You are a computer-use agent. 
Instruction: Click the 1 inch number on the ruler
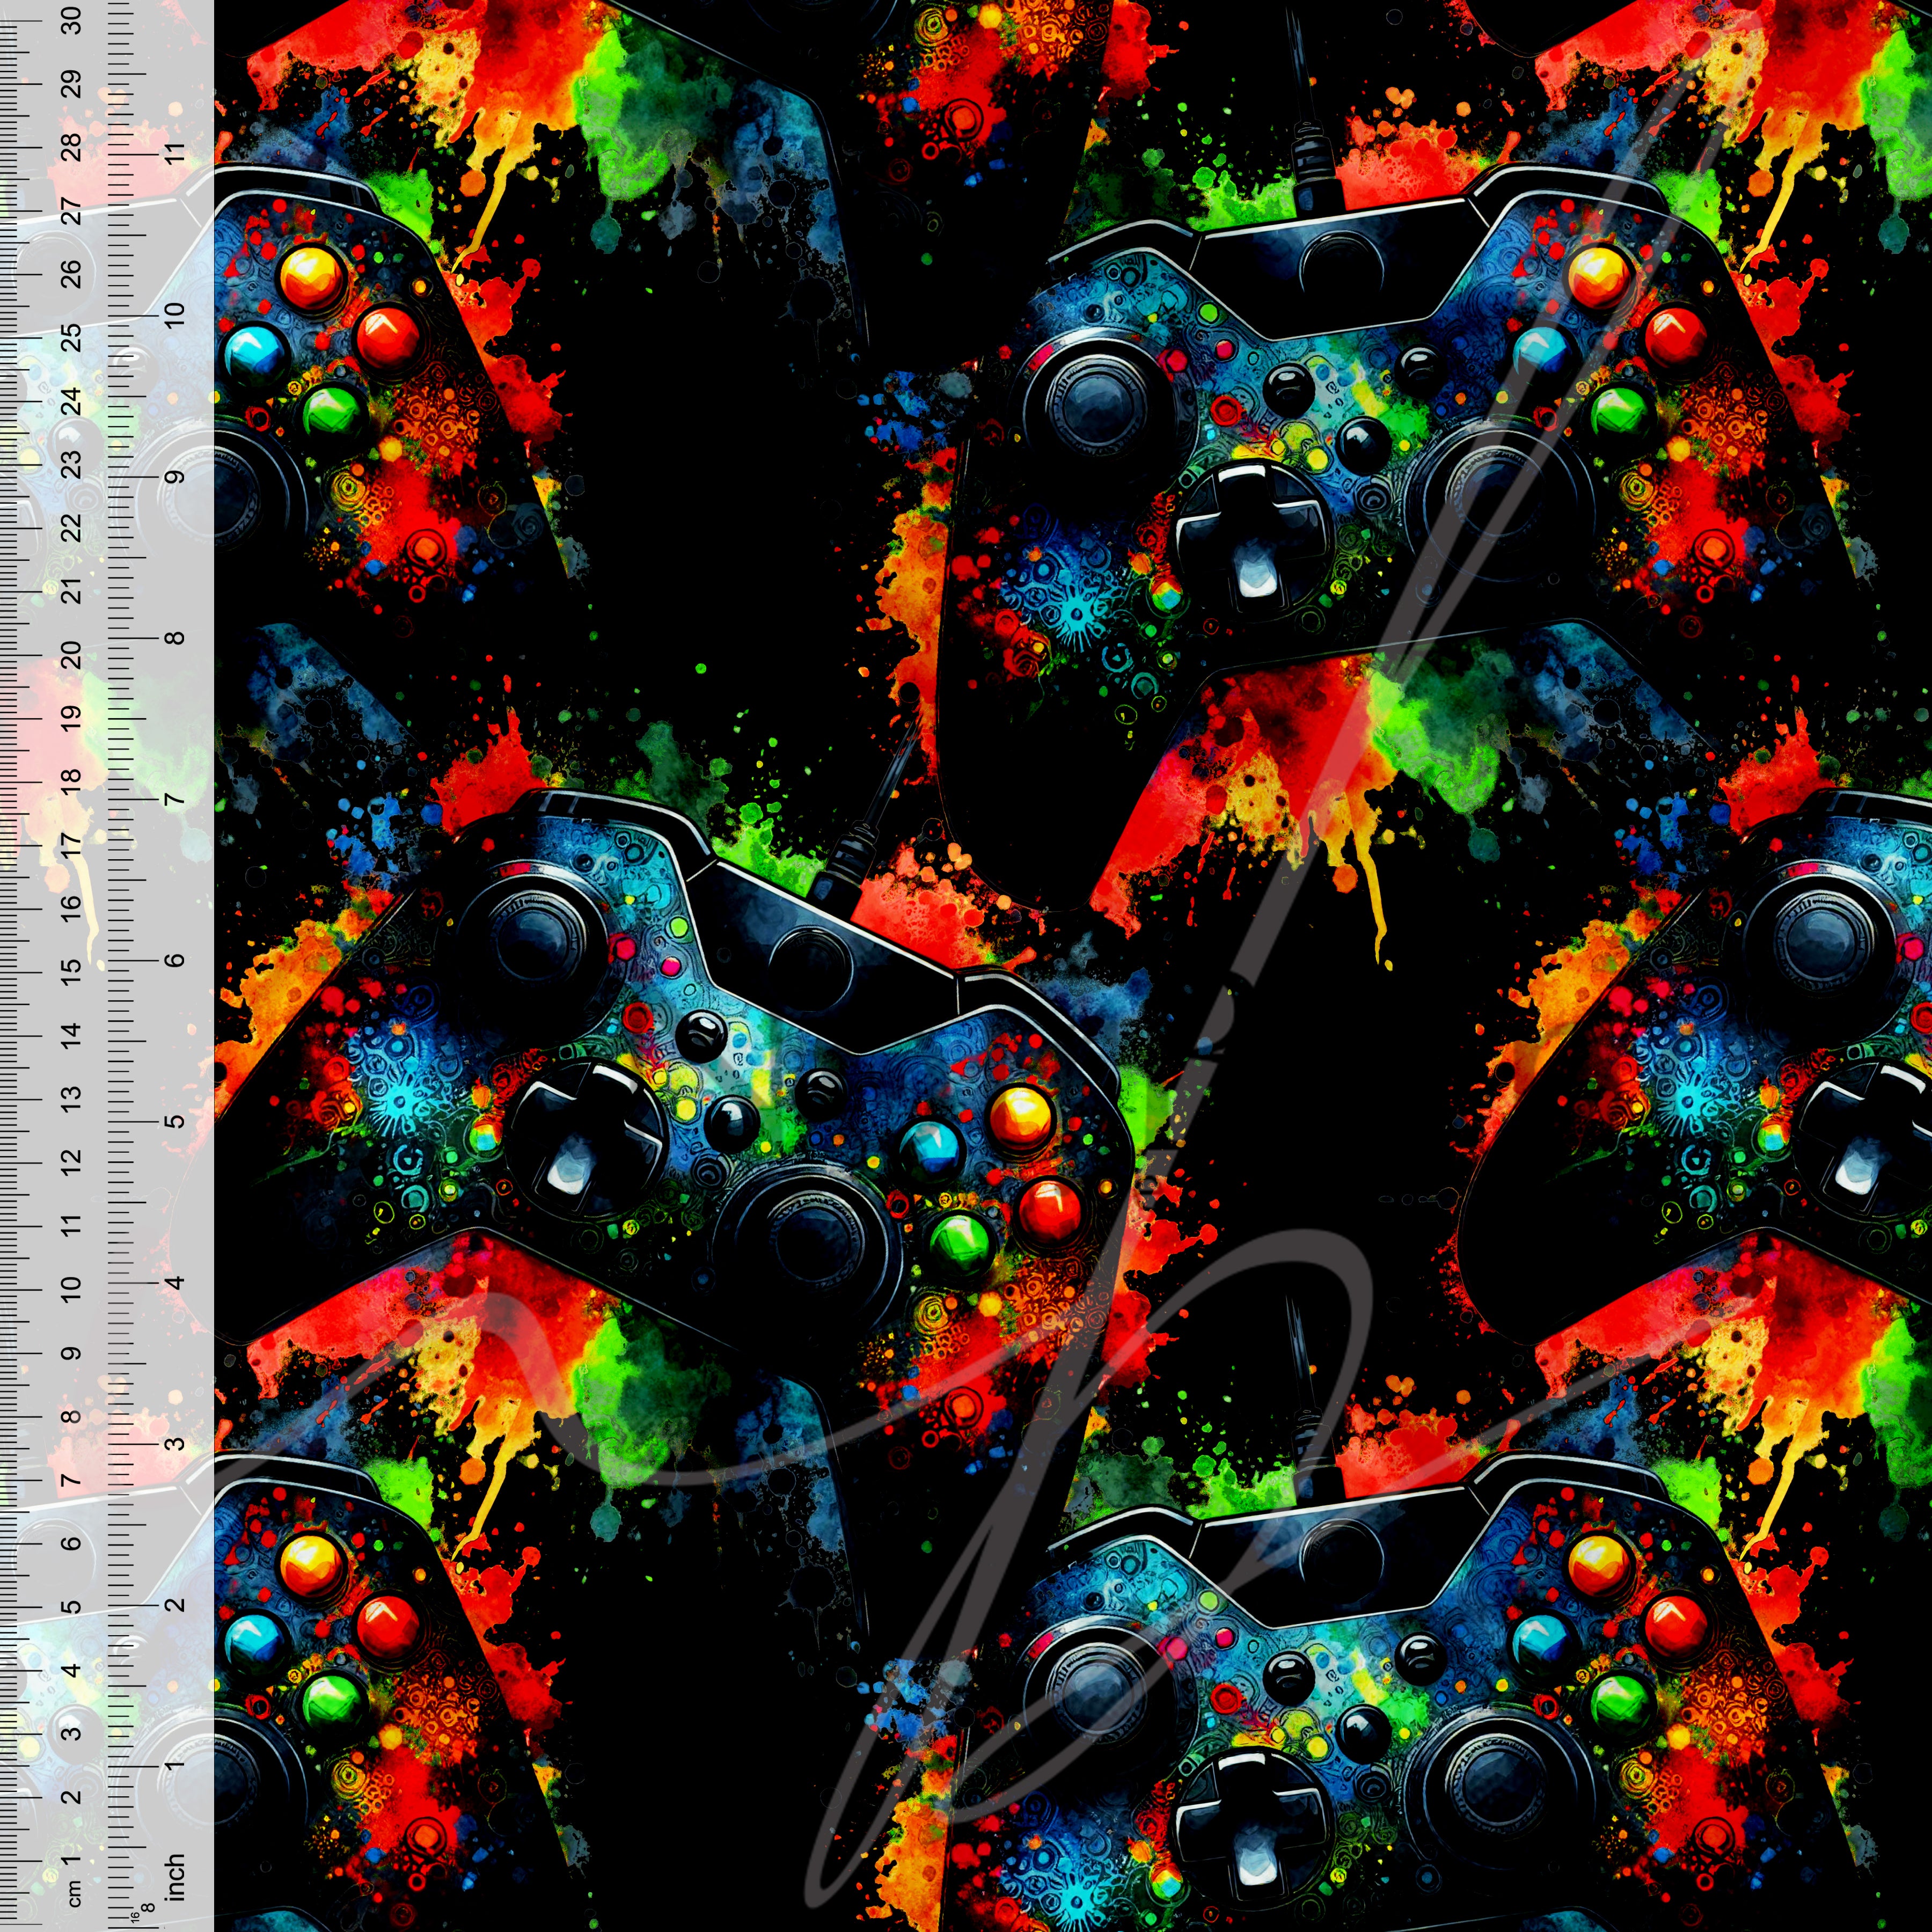tap(175, 1765)
